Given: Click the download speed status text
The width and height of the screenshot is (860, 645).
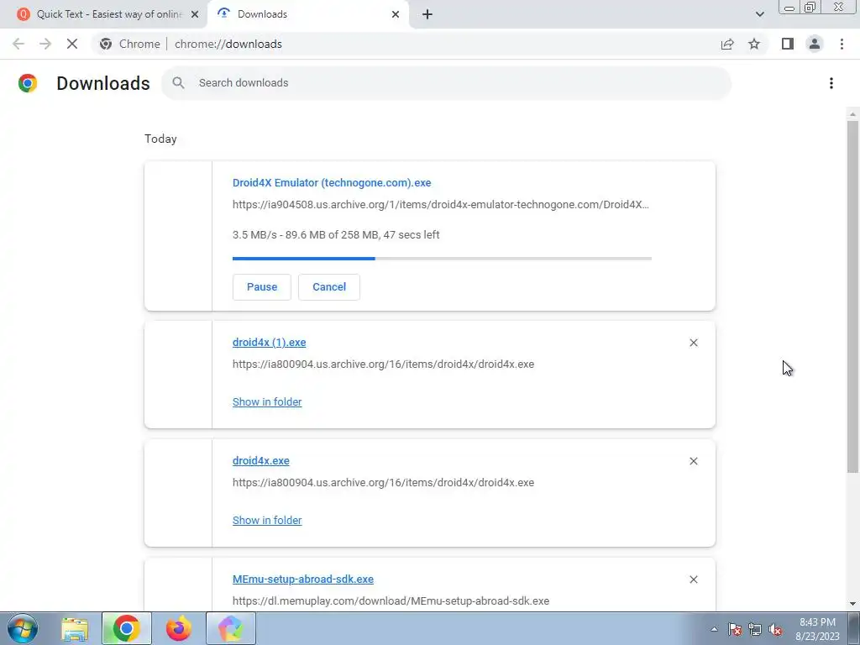Looking at the screenshot, I should 336,235.
